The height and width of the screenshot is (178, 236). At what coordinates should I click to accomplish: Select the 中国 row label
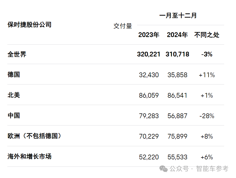pos(14,116)
